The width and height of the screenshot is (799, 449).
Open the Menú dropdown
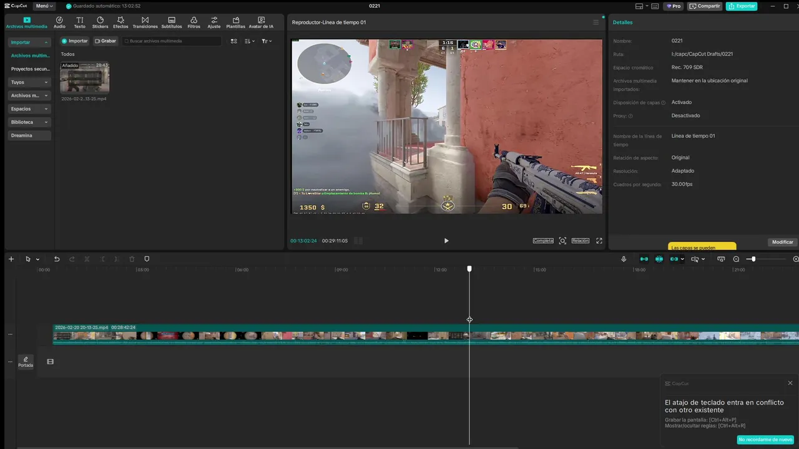(44, 6)
